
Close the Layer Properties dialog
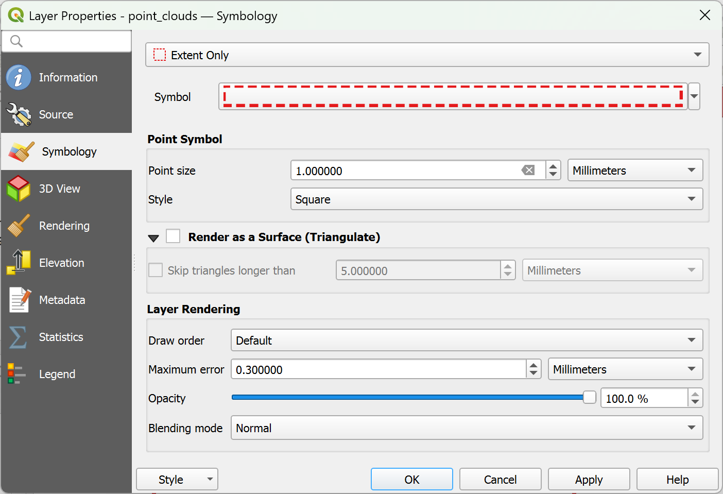[705, 15]
